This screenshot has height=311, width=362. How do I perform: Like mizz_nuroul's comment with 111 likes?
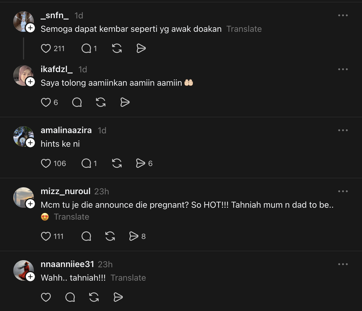(x=46, y=236)
